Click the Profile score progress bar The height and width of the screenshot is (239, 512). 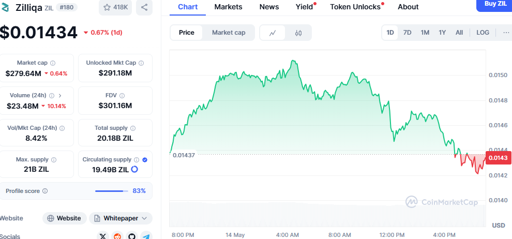111,191
